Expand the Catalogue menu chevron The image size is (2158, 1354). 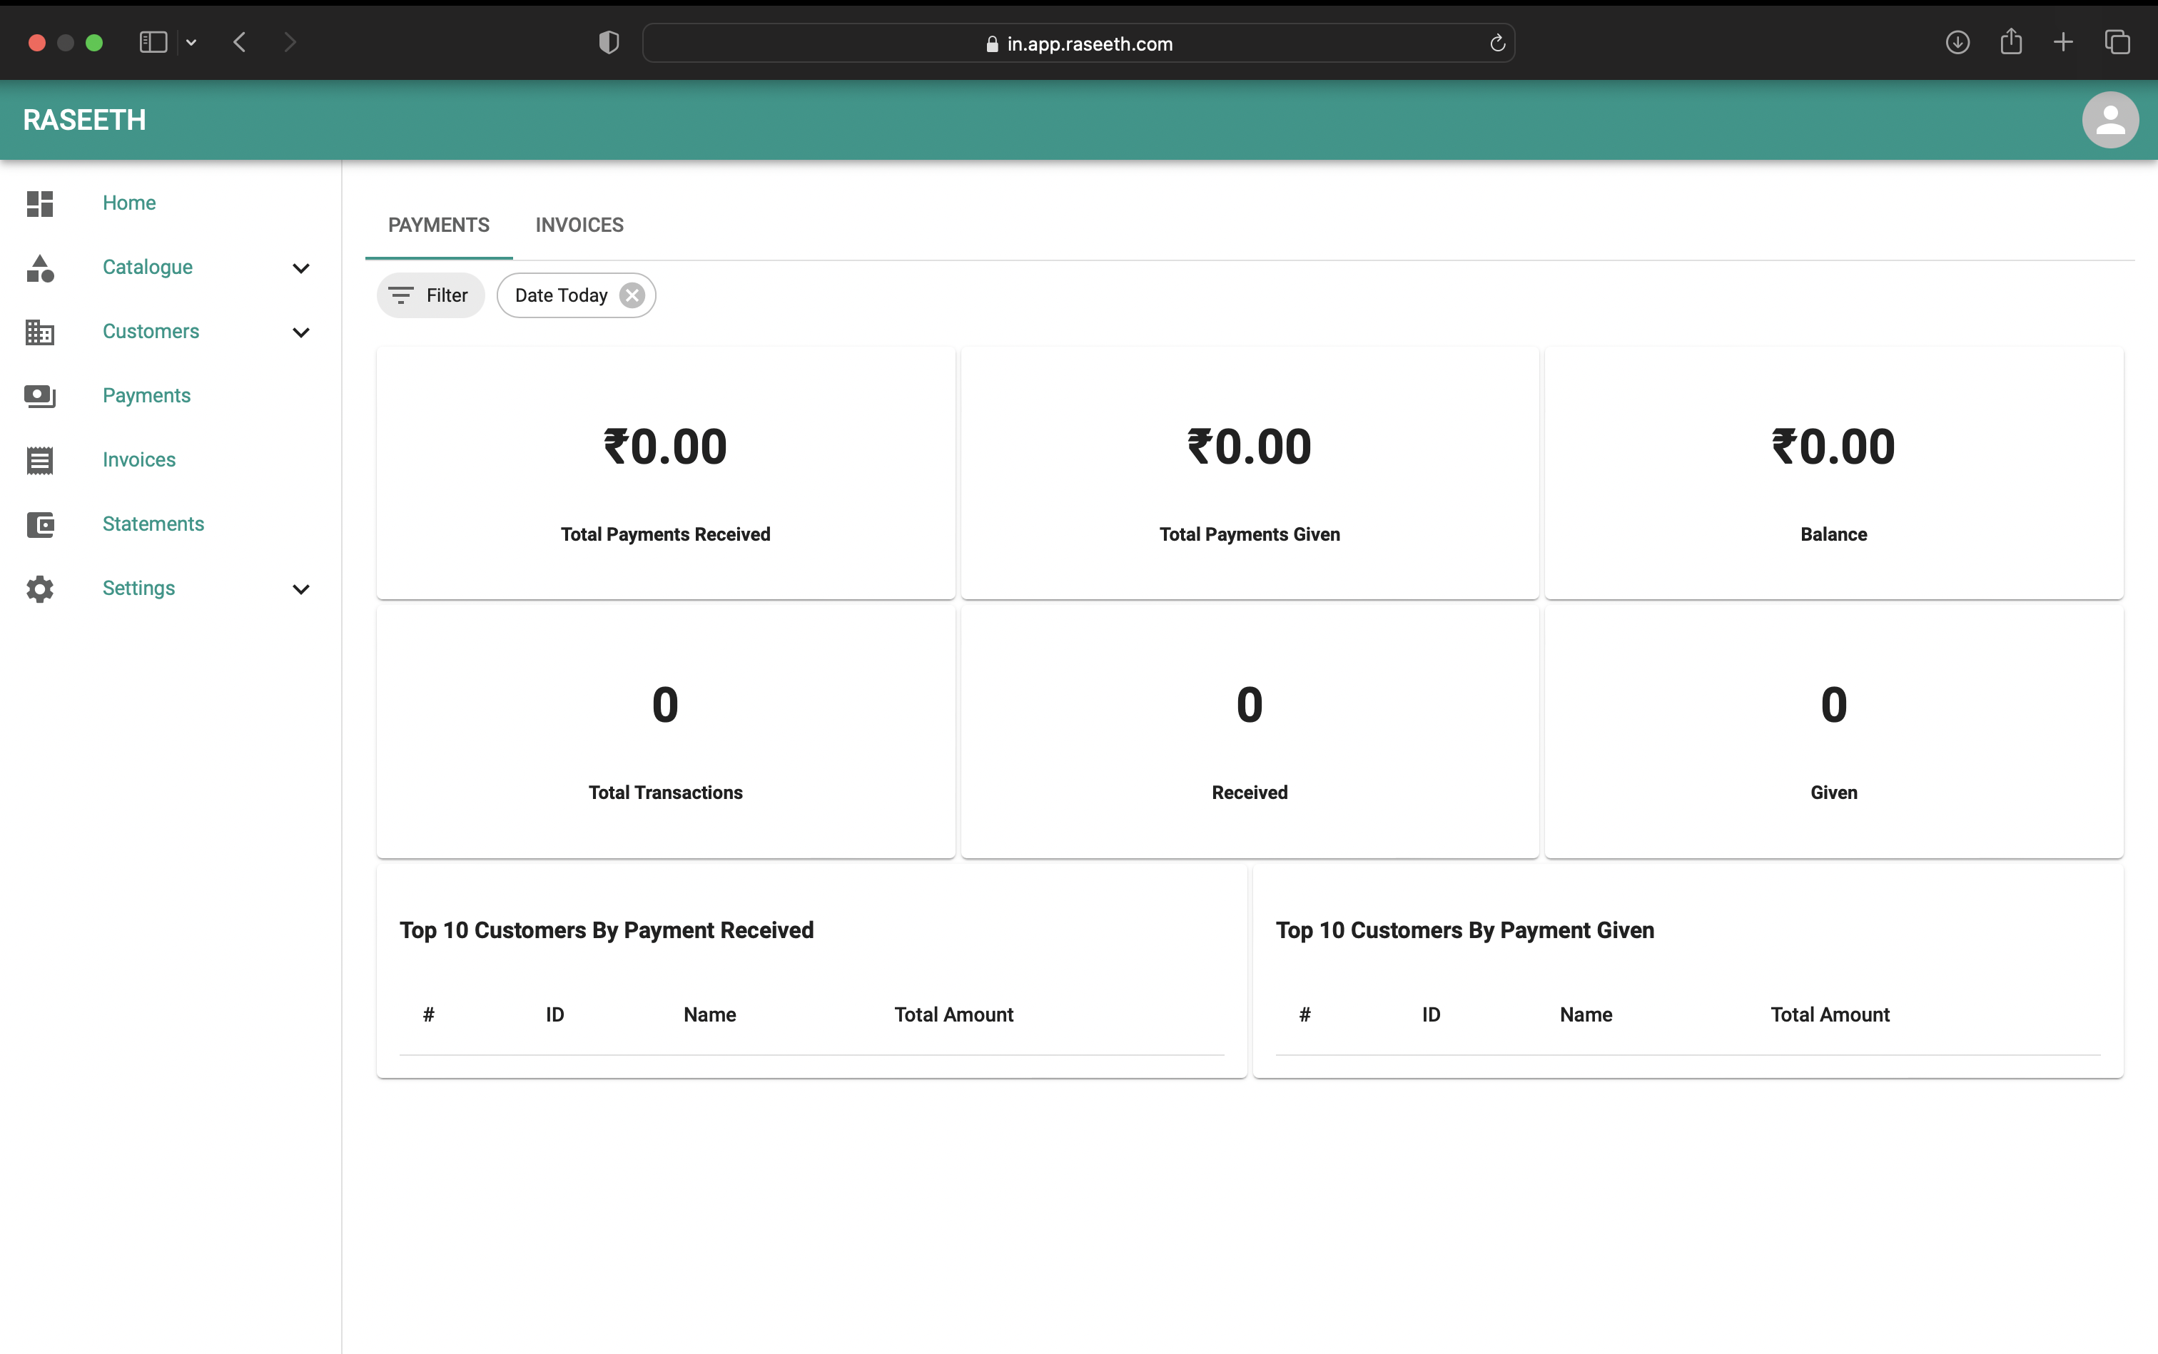(301, 268)
